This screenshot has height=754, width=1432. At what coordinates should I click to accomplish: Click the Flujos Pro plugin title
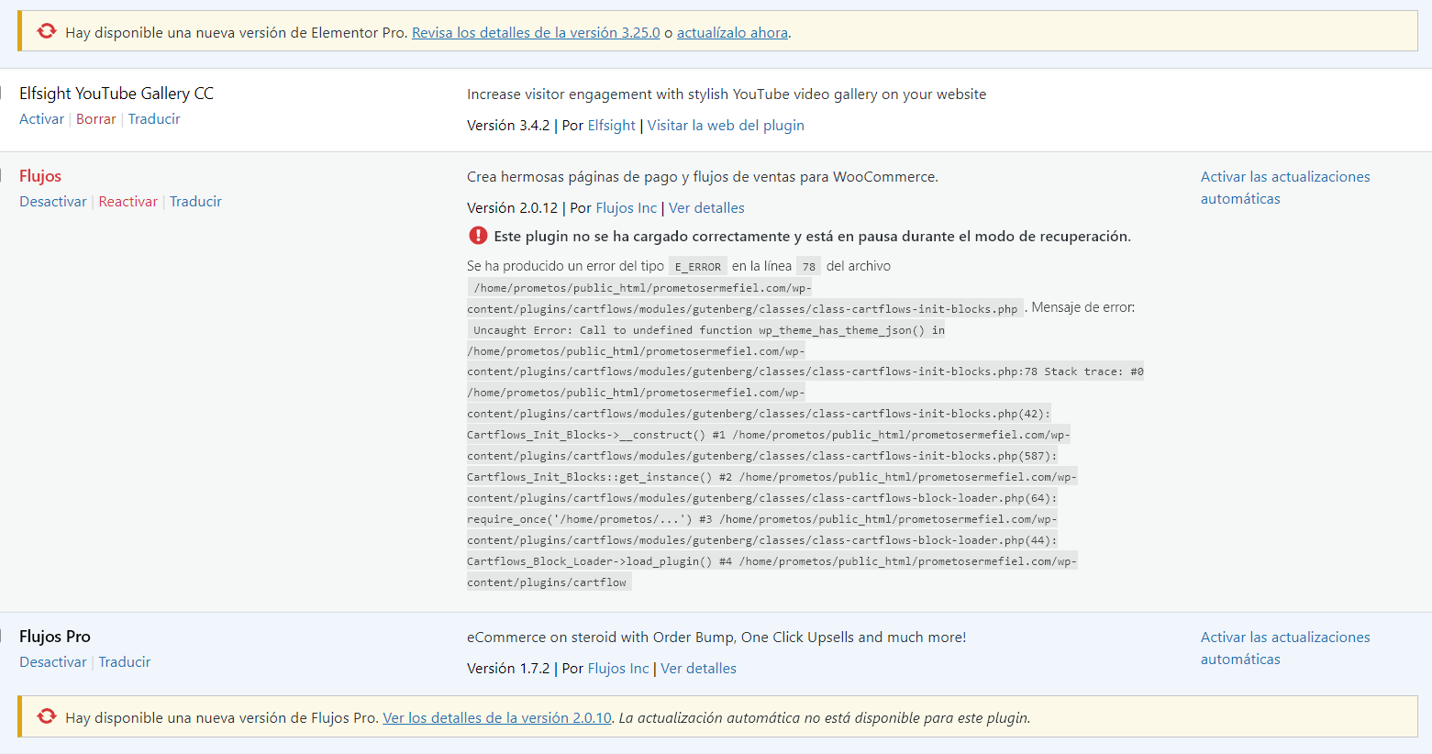55,637
